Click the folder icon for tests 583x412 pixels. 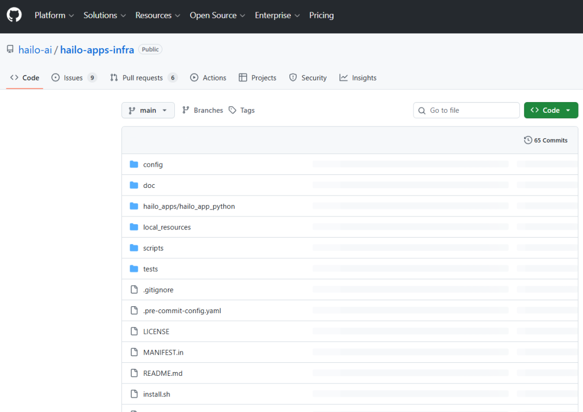pyautogui.click(x=134, y=268)
